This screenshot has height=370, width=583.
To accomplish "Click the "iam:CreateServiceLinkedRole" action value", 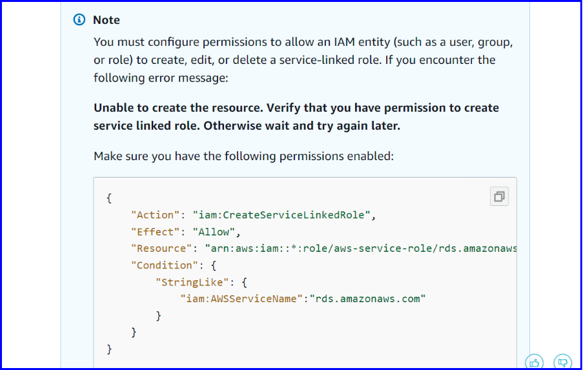I will (281, 215).
